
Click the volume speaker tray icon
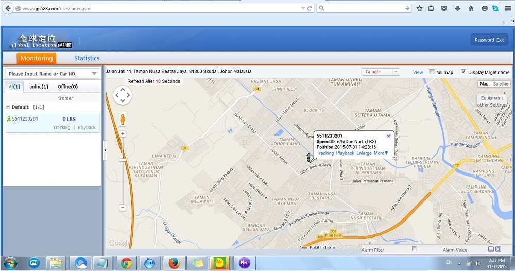477,263
